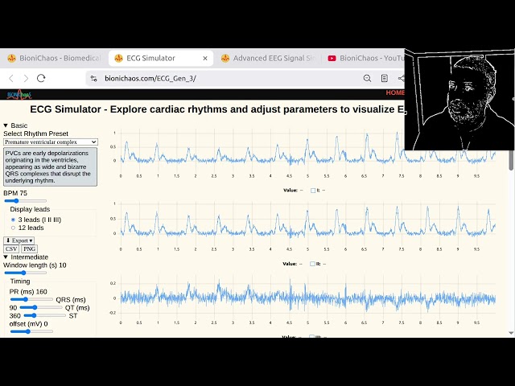Switch to BioniChaos - Biomedical tab

pyautogui.click(x=54, y=58)
